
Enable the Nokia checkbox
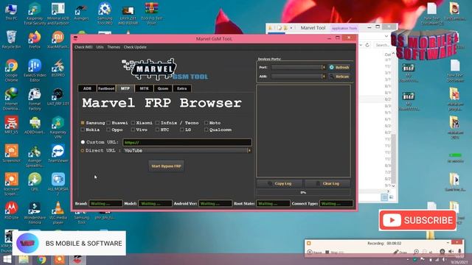[83, 130]
